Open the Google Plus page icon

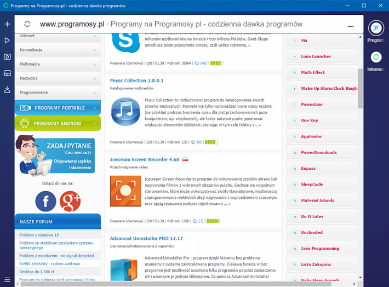[x=70, y=201]
